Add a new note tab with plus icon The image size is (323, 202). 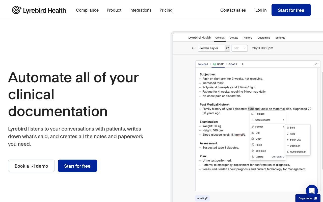(243, 64)
